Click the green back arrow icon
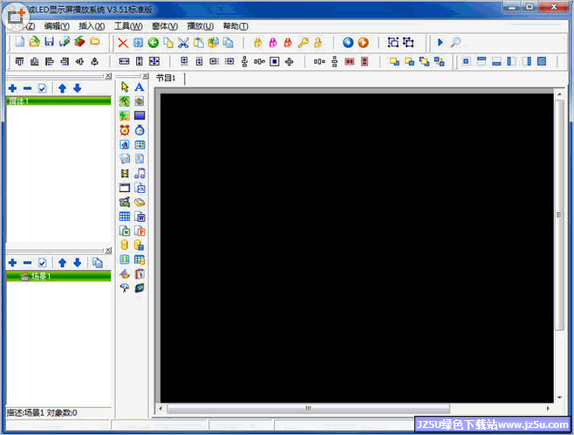The height and width of the screenshot is (435, 574). 154,43
